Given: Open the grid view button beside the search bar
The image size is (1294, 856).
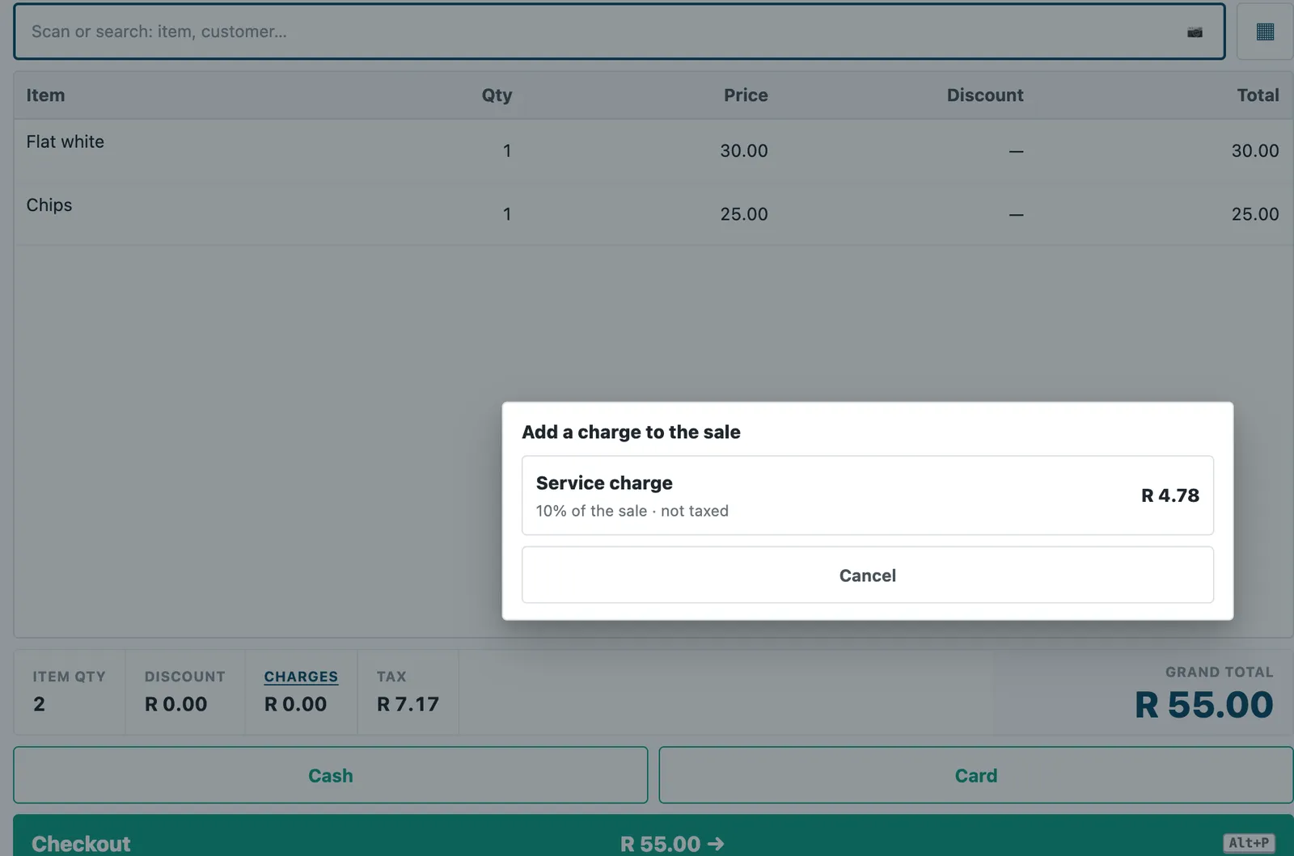Looking at the screenshot, I should [1265, 32].
